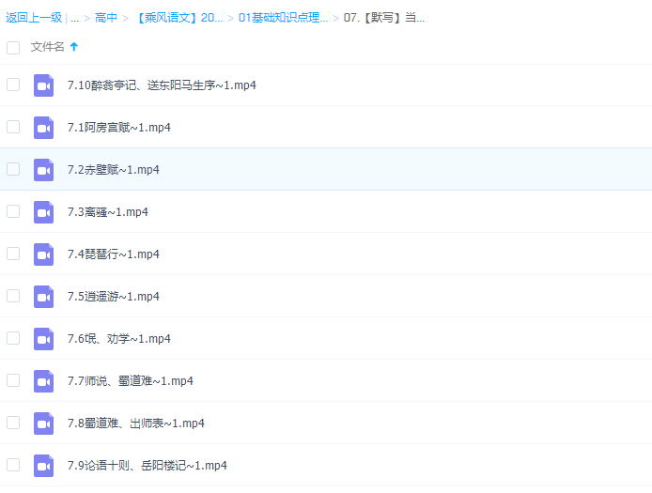Click video icon for 7.9论语十则 file
Screen dimensions: 652x493
pos(43,466)
